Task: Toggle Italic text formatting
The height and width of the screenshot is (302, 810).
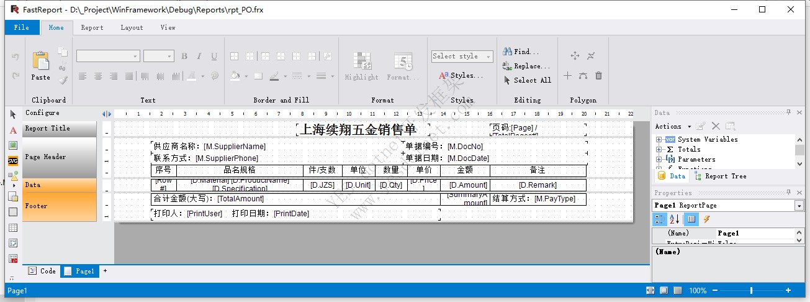Action: point(199,57)
